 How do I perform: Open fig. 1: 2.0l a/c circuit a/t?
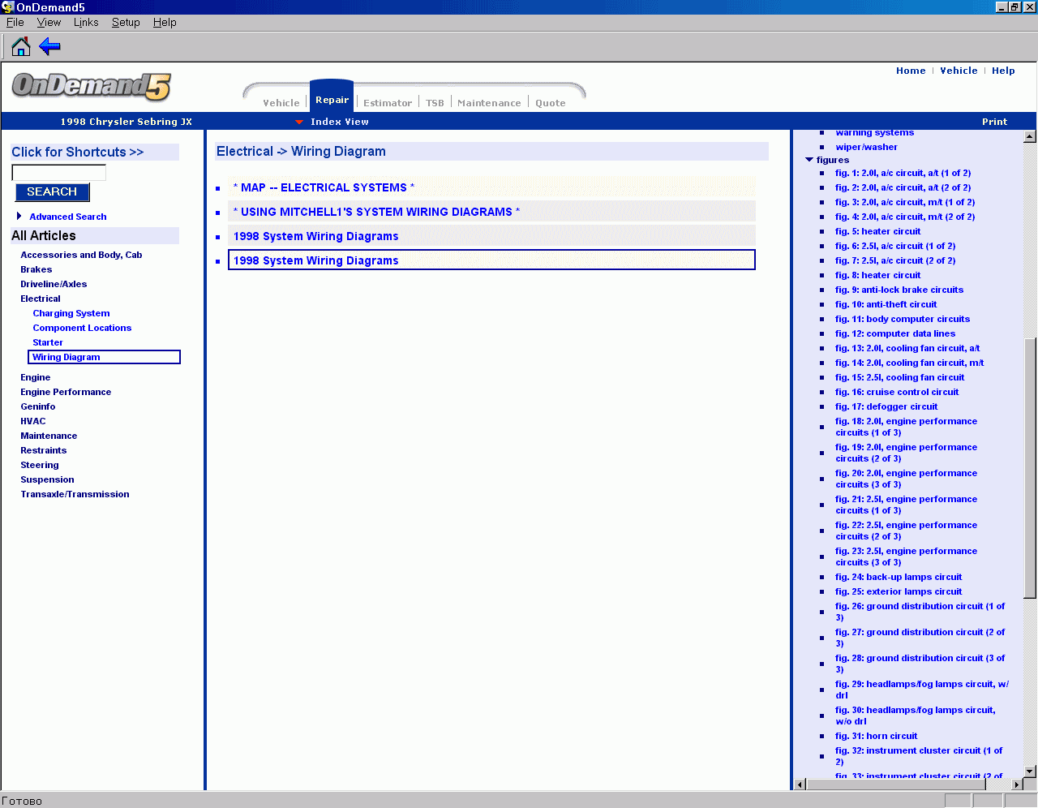click(x=903, y=173)
